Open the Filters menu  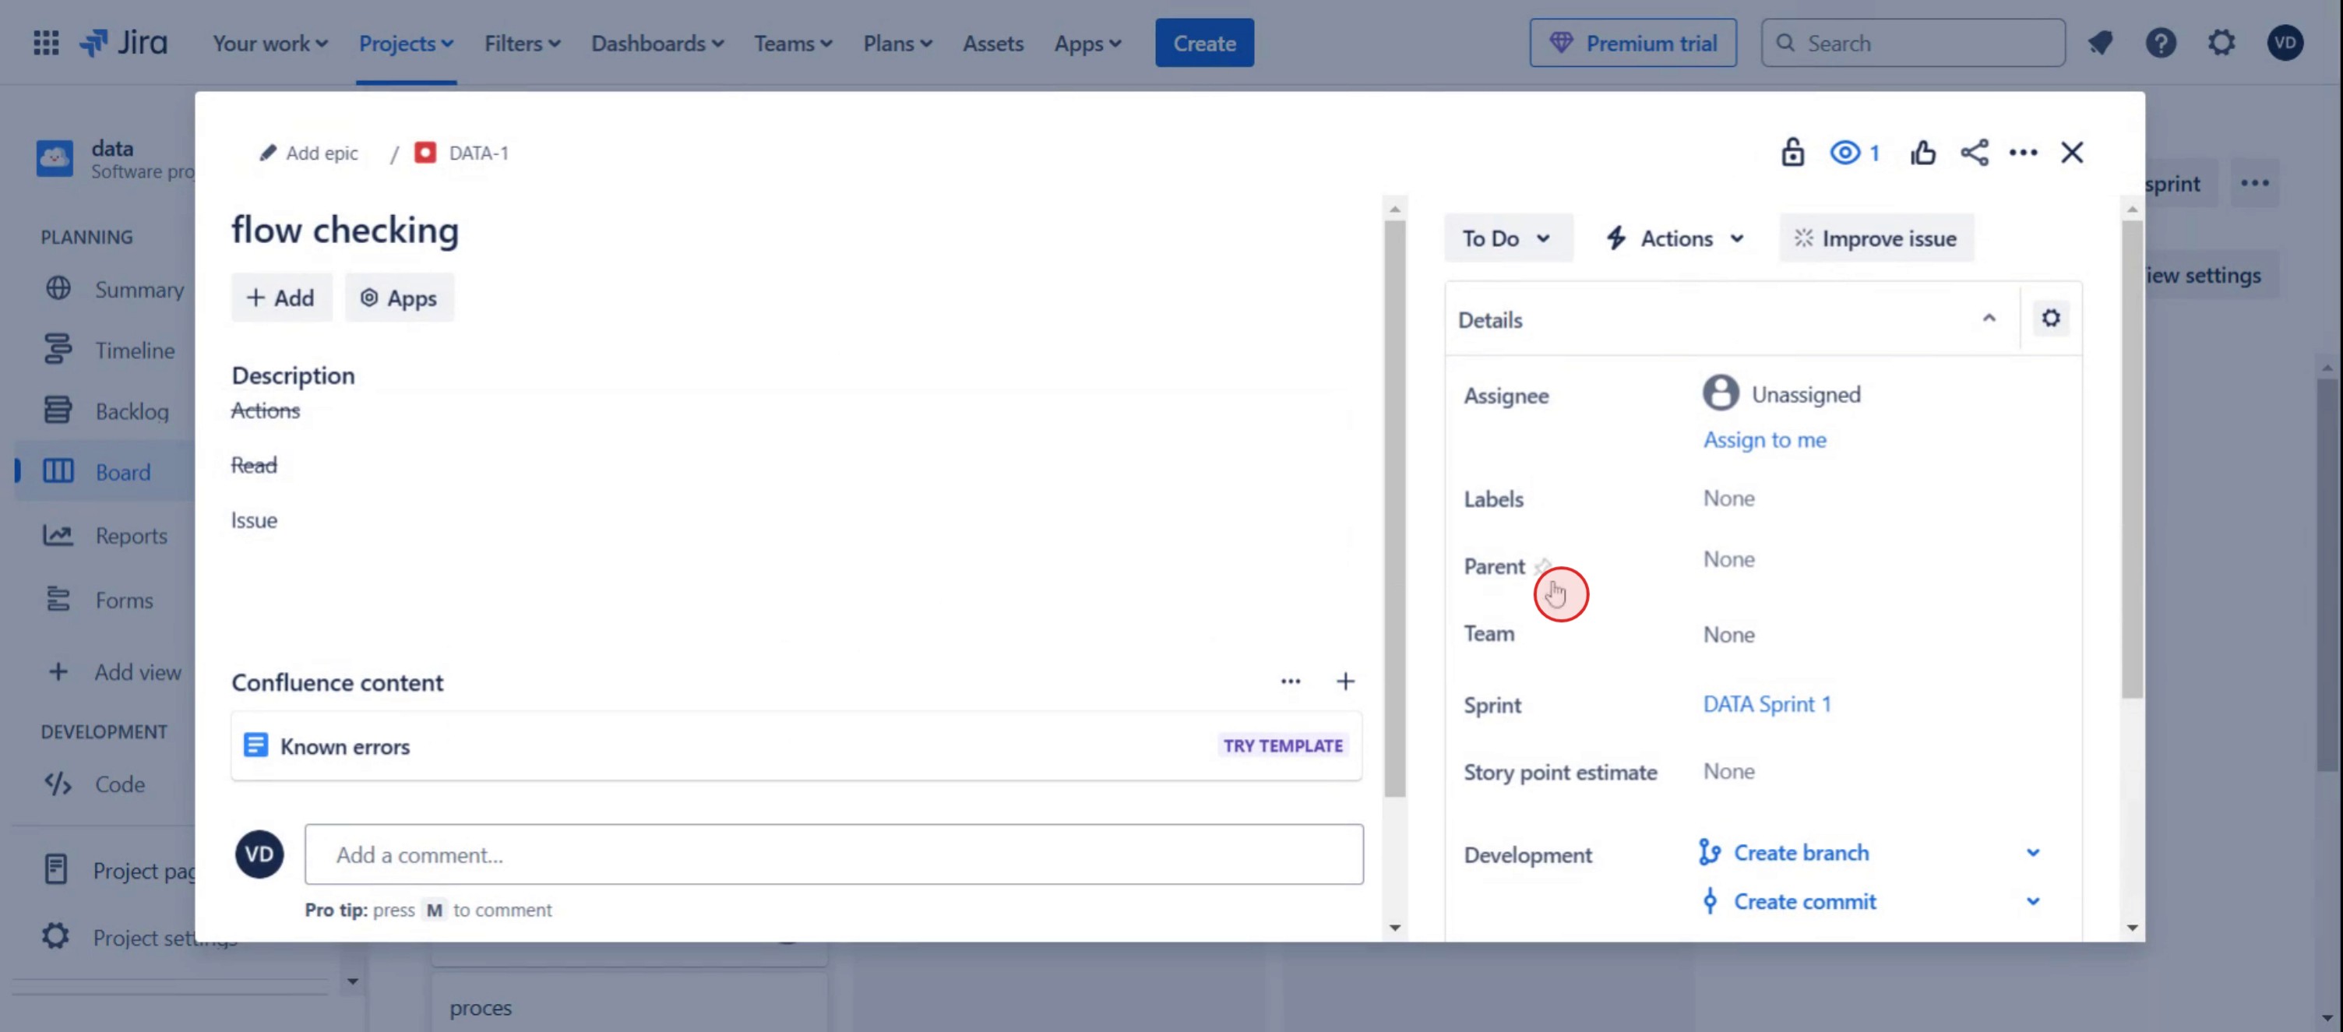(x=521, y=43)
